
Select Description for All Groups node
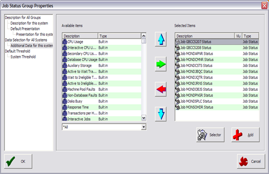(23, 18)
